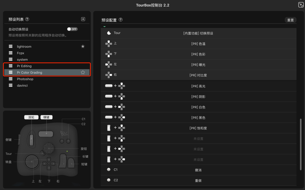Click the drag handle icon beside davinci
This screenshot has width=305, height=190.
tap(11, 85)
